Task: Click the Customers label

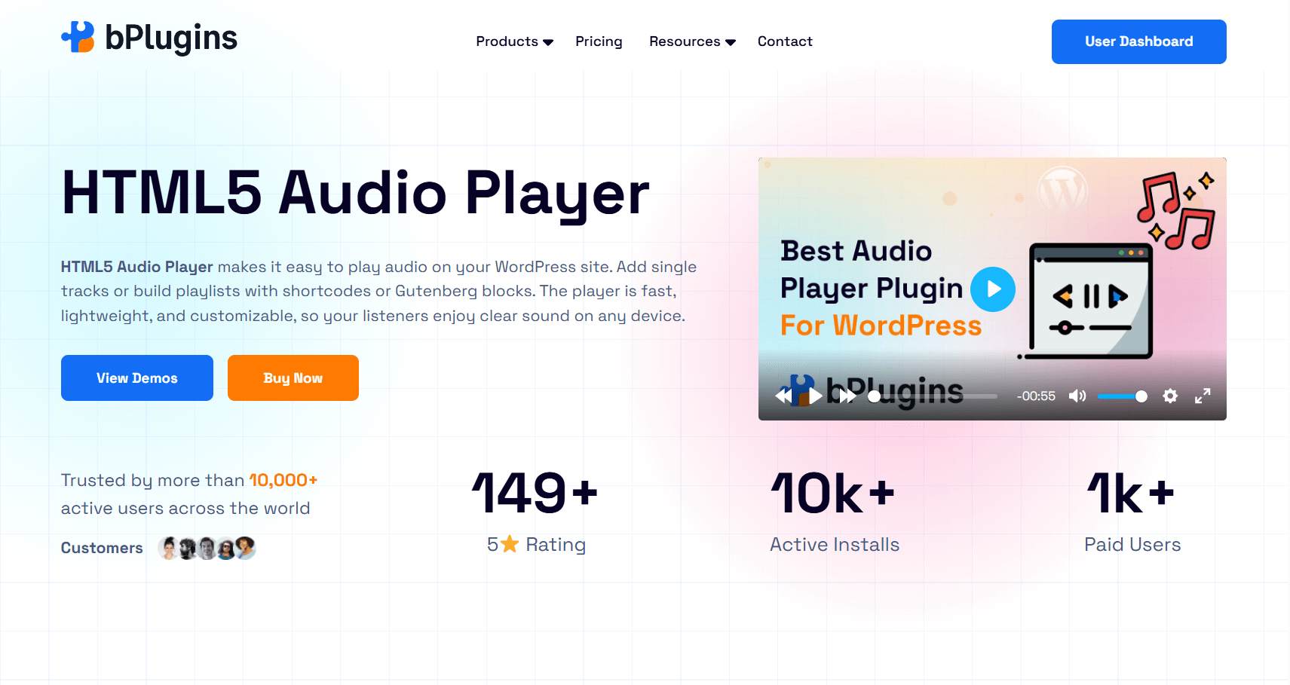Action: click(x=102, y=548)
